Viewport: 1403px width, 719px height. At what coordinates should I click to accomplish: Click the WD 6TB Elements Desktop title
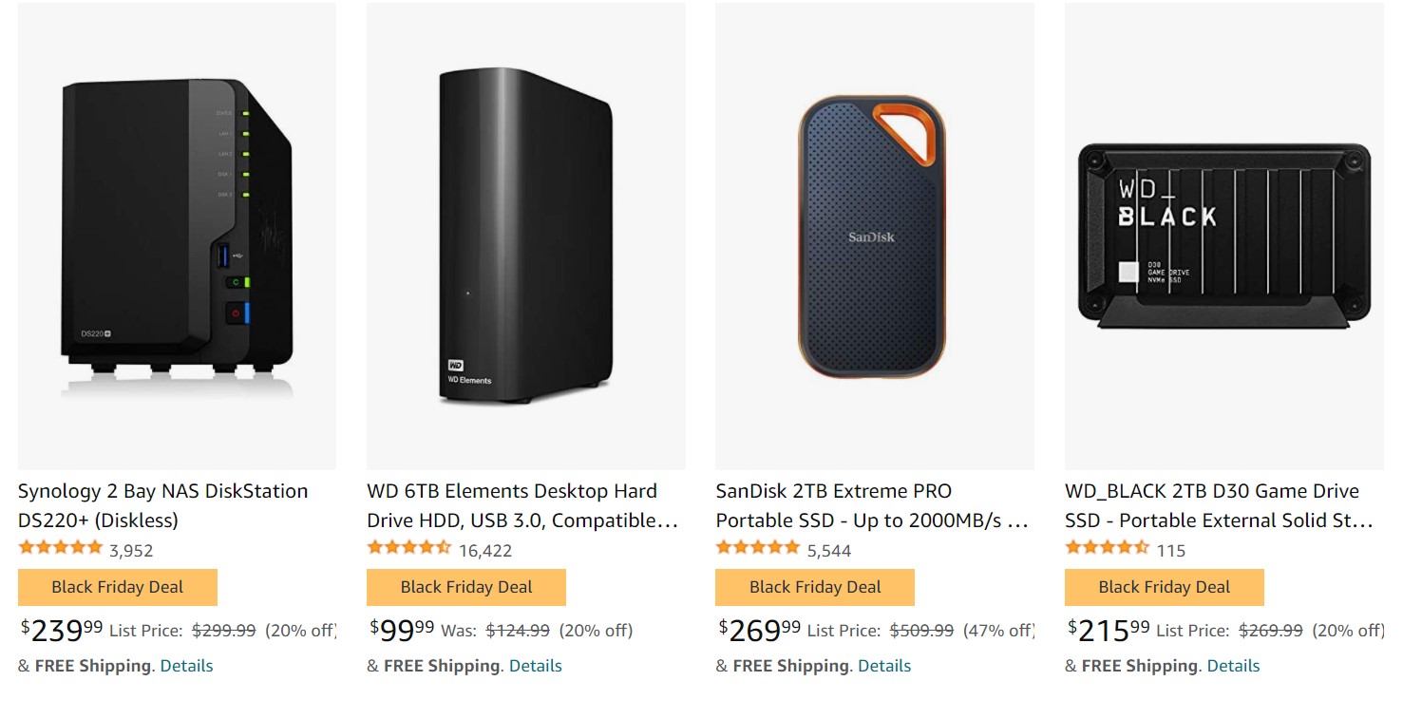point(521,505)
